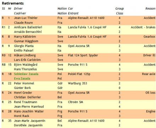This screenshot has width=156, height=128.
Task: Click the Driver column header
Action: click(18, 9)
